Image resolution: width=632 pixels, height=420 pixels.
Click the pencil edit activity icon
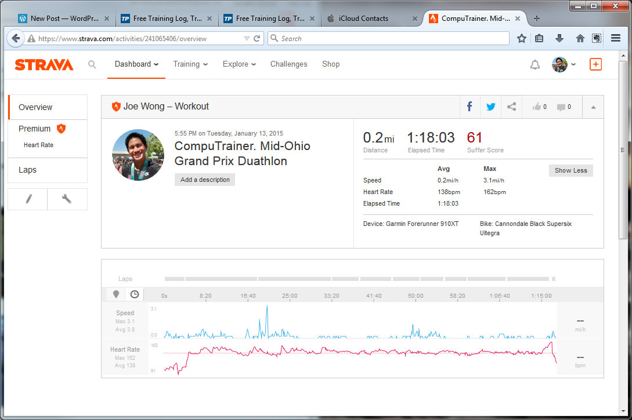(x=28, y=199)
